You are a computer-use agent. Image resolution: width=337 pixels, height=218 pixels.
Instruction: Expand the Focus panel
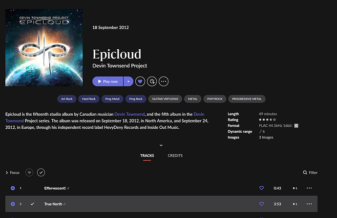click(x=13, y=173)
